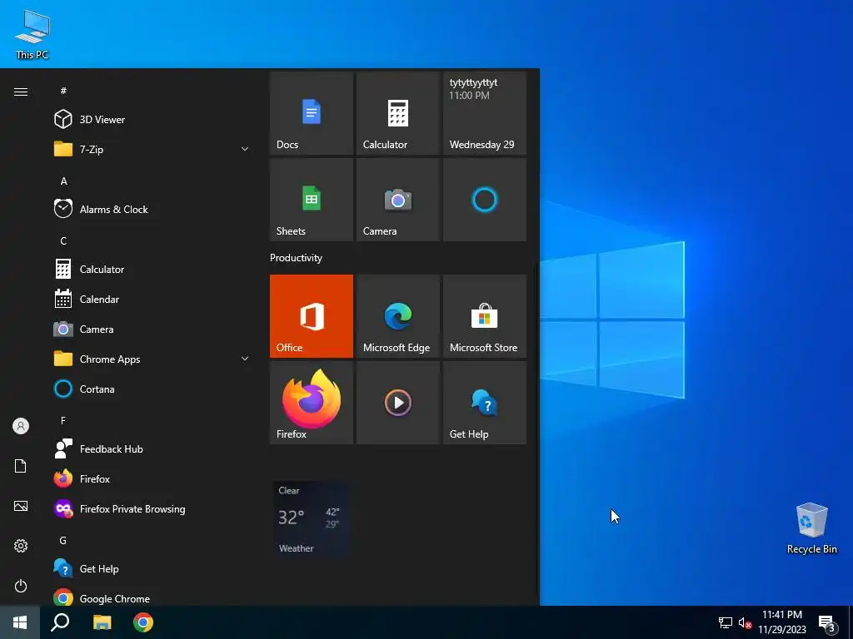The height and width of the screenshot is (639, 853).
Task: Open the notification center icon
Action: [x=827, y=623]
